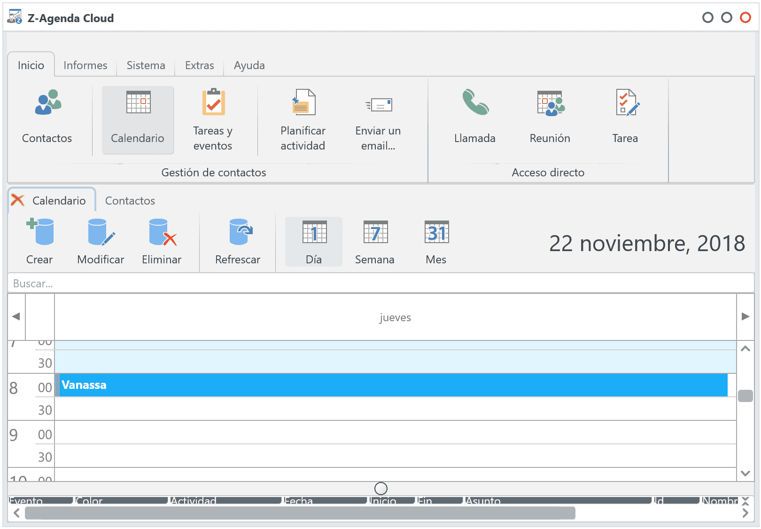
Task: Open the Informes ribbon tab
Action: point(85,65)
